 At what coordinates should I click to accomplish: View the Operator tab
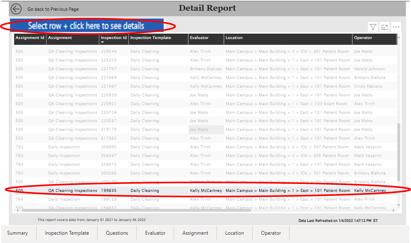click(271, 233)
